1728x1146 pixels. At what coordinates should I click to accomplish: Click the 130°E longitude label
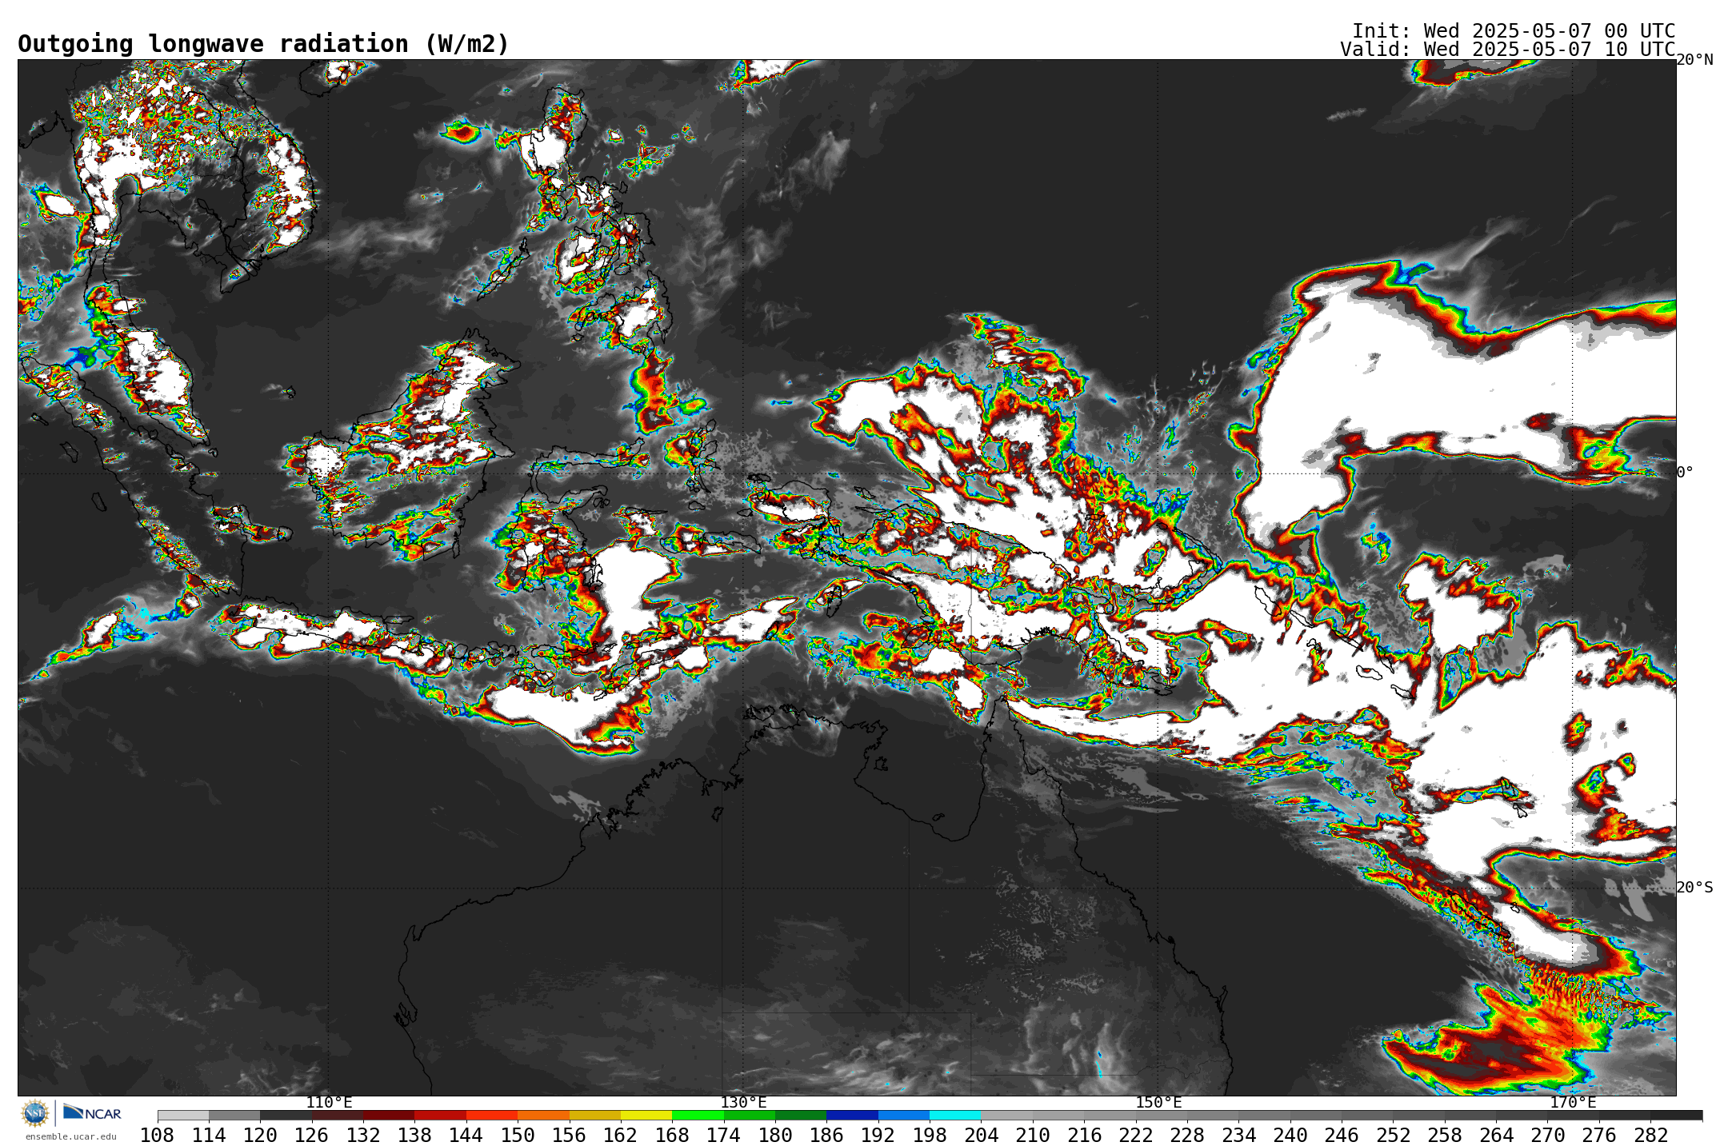[743, 1103]
